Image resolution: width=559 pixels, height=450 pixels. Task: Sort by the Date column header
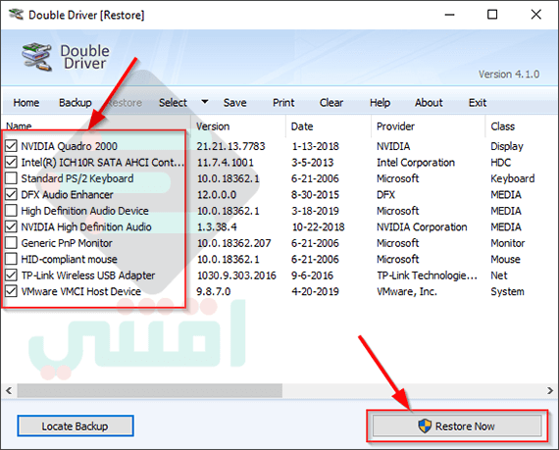pos(302,126)
